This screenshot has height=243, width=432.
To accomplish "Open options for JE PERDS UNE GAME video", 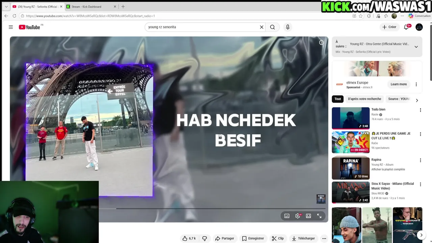I will tap(420, 134).
